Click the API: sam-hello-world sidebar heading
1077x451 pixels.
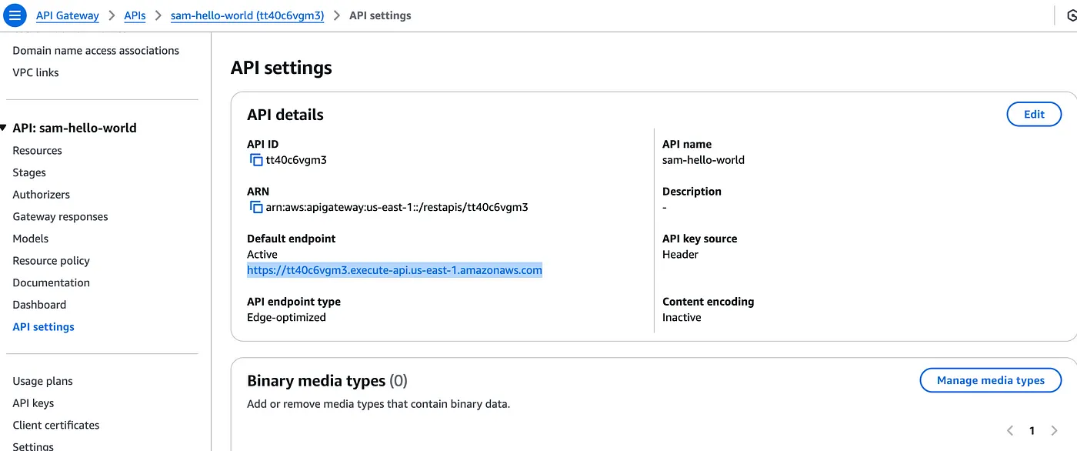pyautogui.click(x=75, y=128)
